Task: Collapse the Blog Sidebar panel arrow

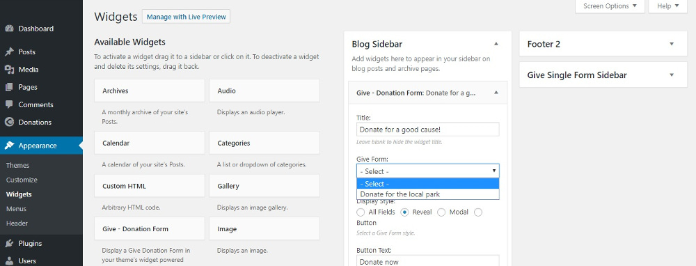Action: [x=496, y=44]
